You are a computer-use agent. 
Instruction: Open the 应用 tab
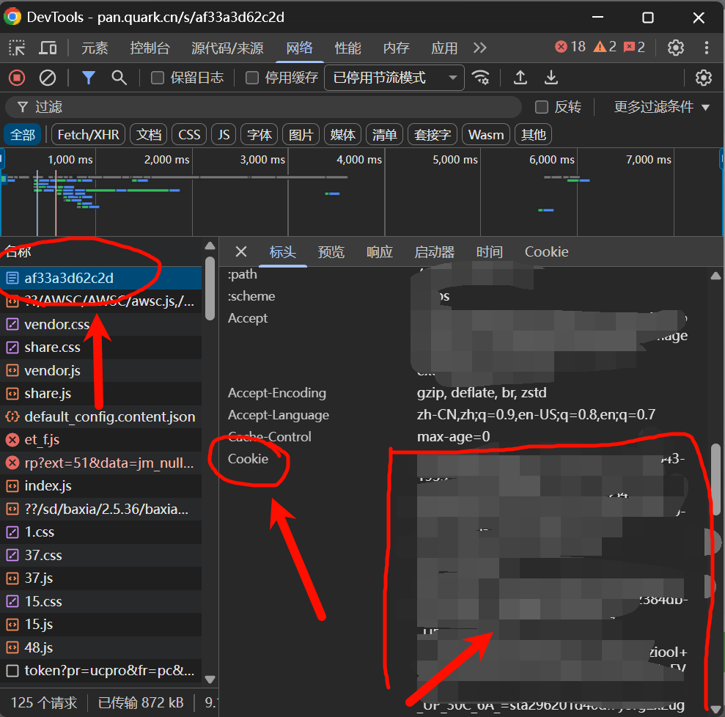coord(444,48)
